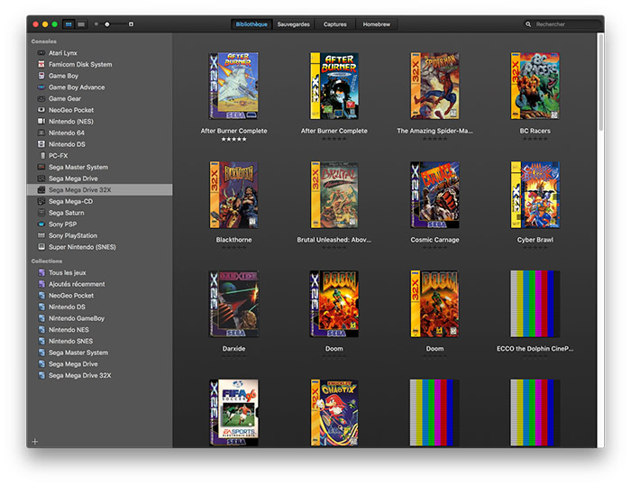The height and width of the screenshot is (486, 631).
Task: Click the library vertical scrollbar
Action: (600, 83)
